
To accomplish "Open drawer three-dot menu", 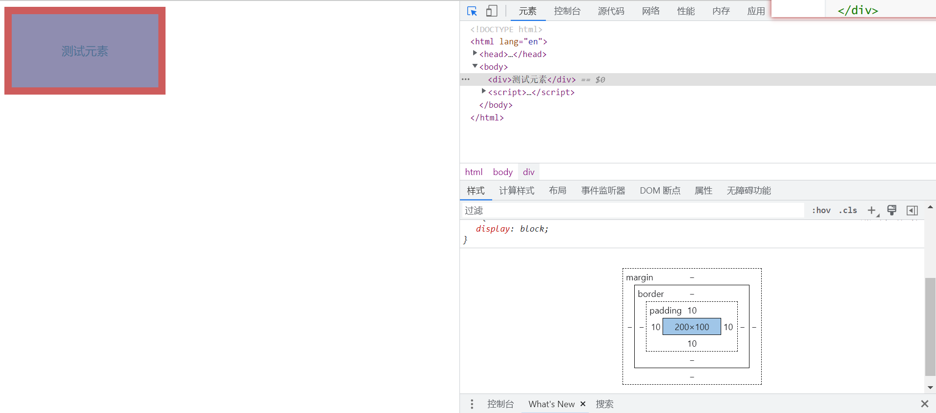I will click(472, 404).
